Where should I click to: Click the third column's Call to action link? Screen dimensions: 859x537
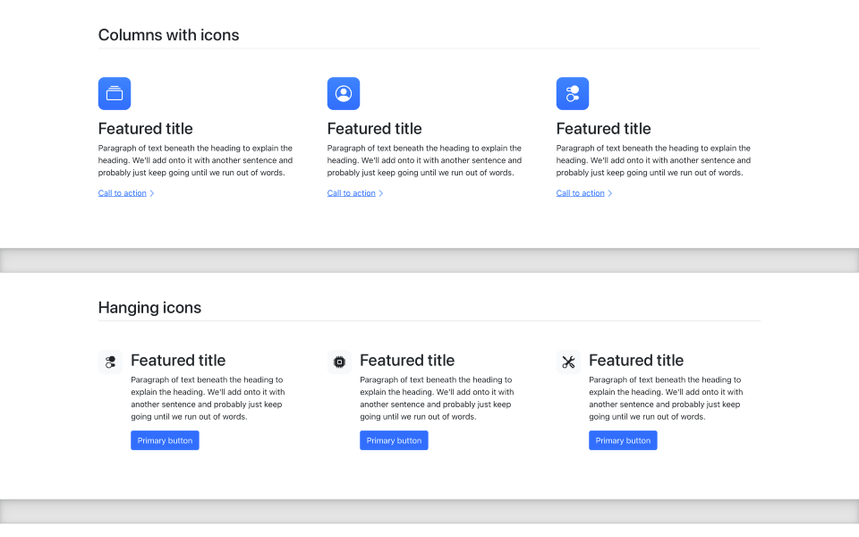pos(580,192)
